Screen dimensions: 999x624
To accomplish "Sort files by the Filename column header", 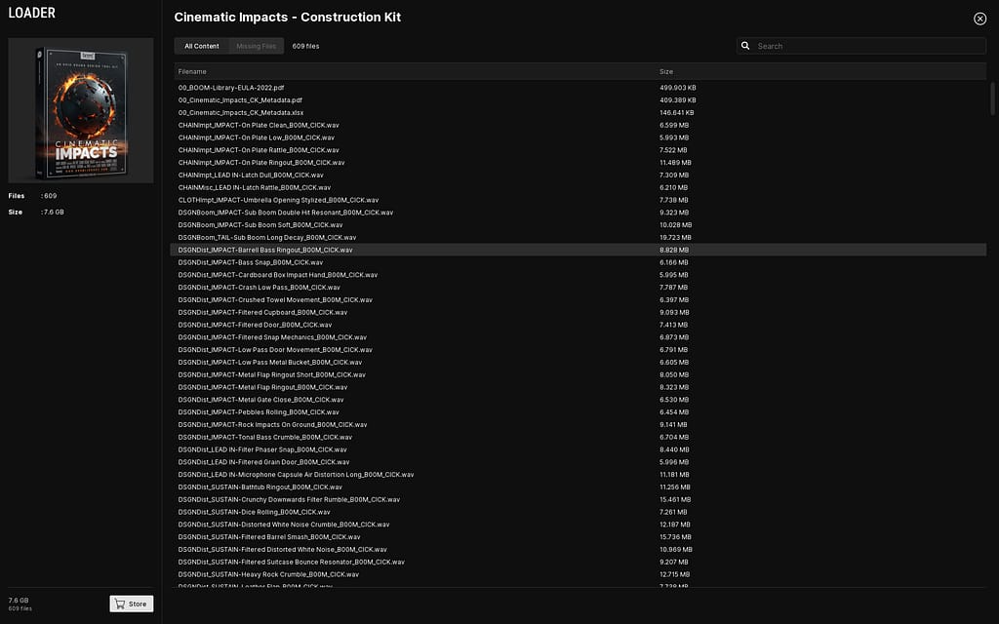I will [x=193, y=70].
